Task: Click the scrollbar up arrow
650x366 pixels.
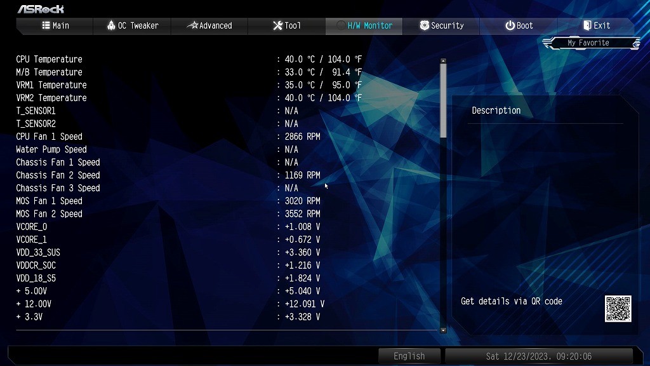Action: tap(443, 61)
